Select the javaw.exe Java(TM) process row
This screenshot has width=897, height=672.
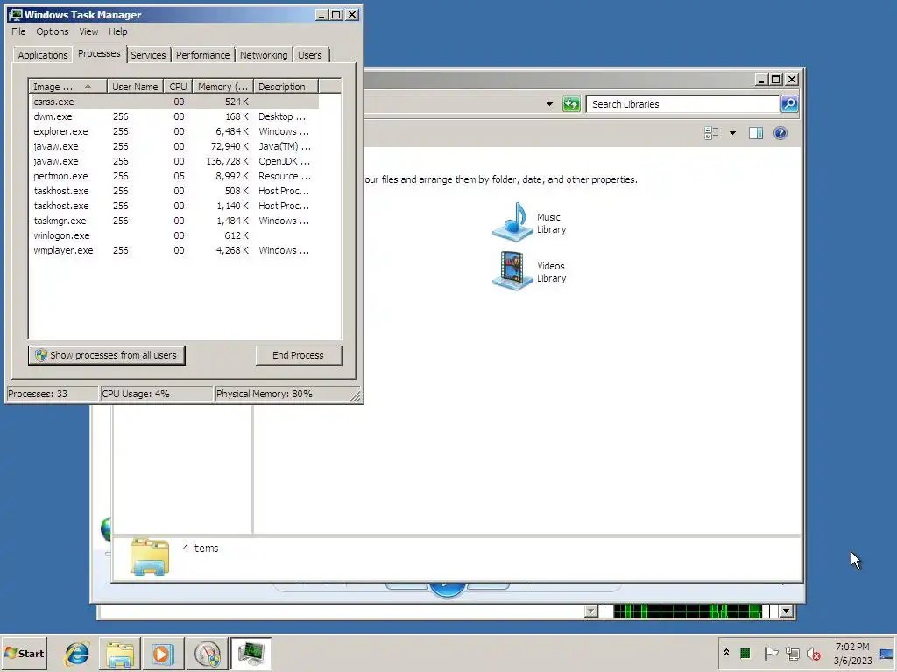click(174, 146)
